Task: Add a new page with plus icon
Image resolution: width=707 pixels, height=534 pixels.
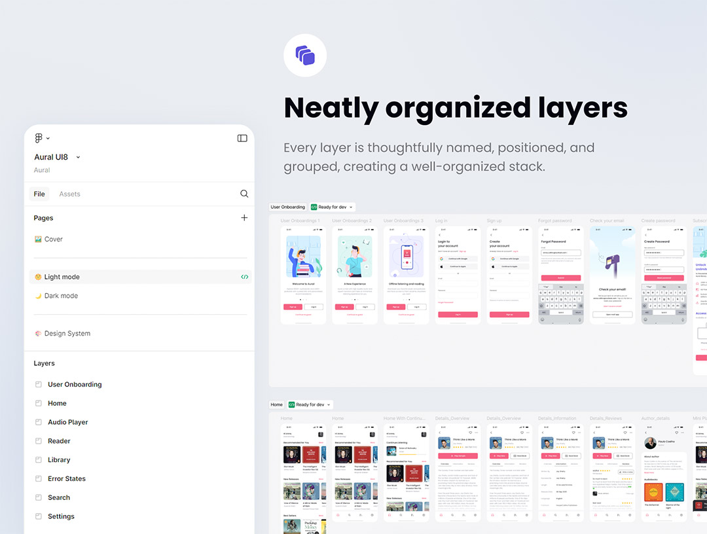Action: 244,218
